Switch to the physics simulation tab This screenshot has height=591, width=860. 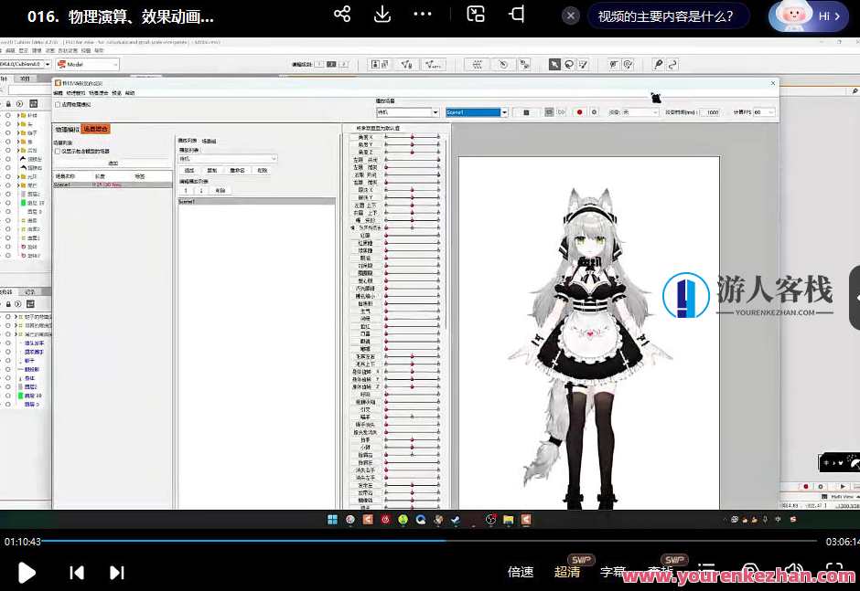66,129
